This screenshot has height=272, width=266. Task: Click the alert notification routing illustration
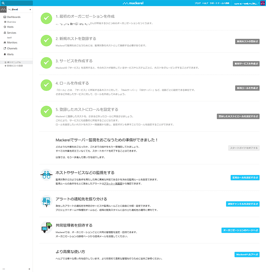pos(46,201)
